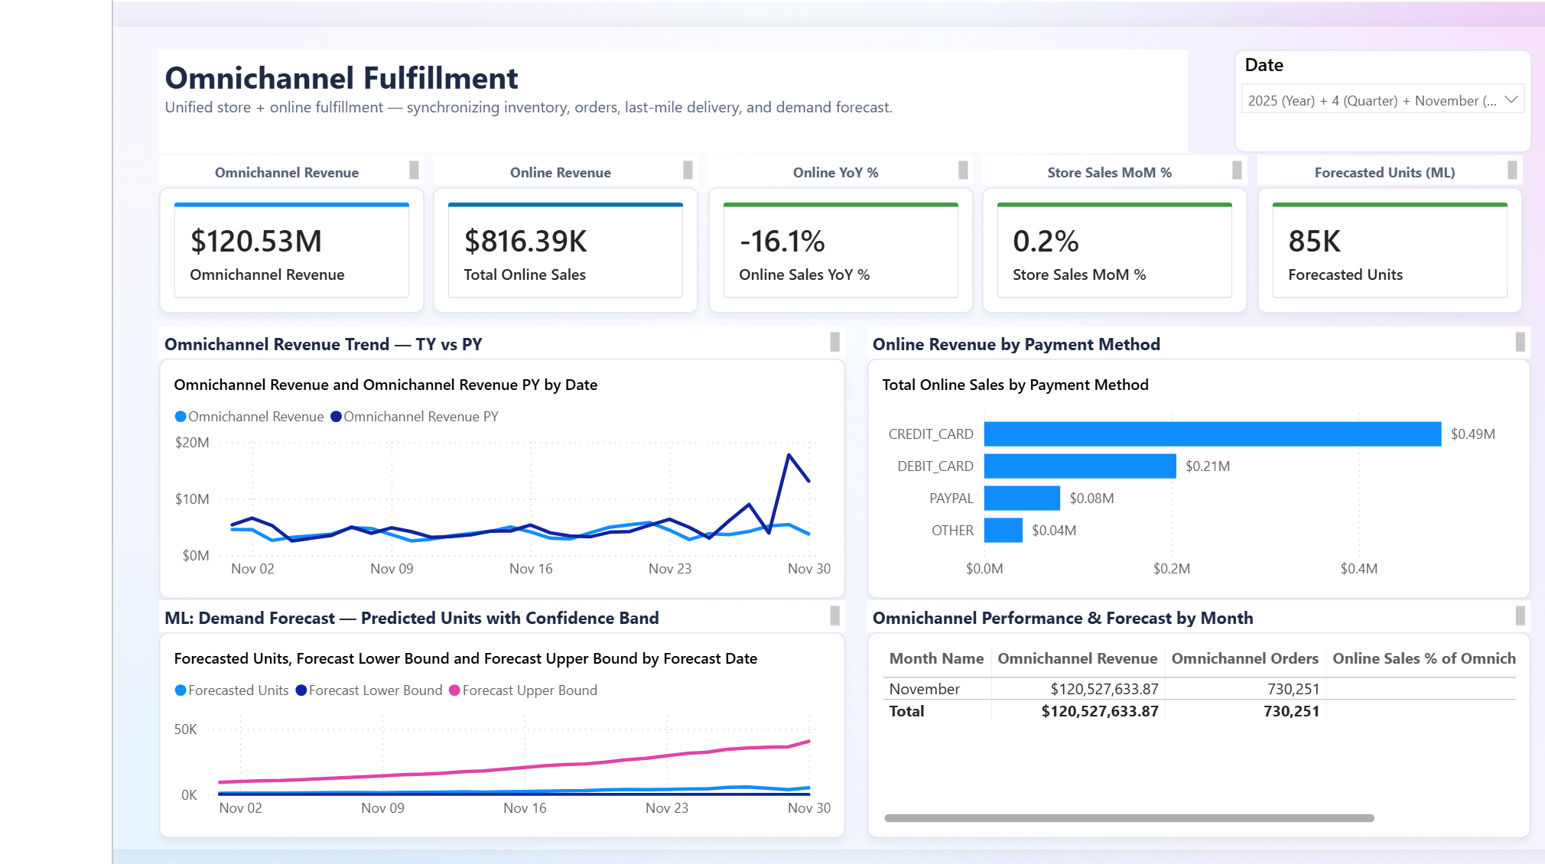Viewport: 1545px width, 864px height.
Task: Toggle Omnichannel Revenue legend marker
Action: (x=181, y=417)
